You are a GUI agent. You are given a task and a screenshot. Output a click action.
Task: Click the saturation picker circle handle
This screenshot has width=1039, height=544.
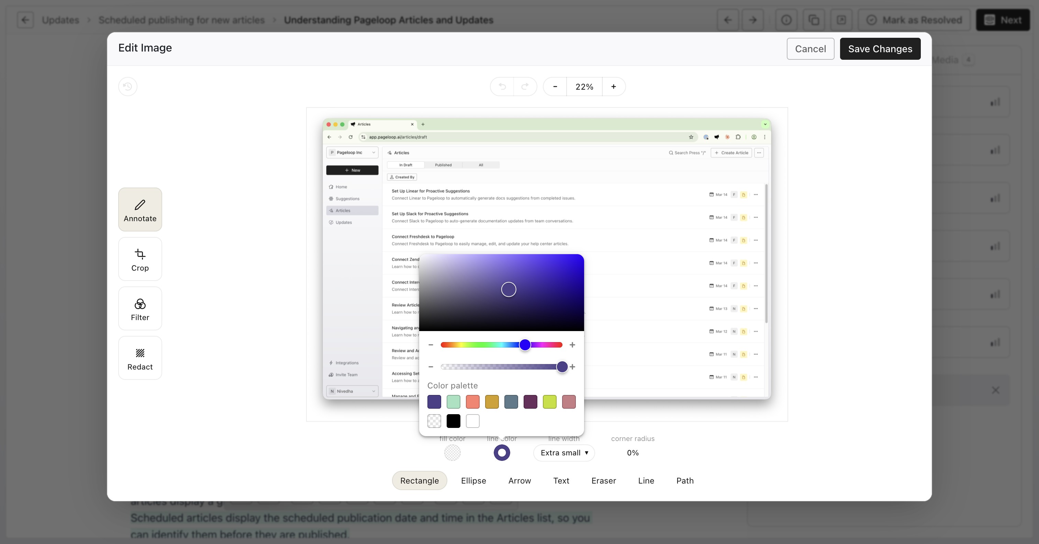click(509, 289)
